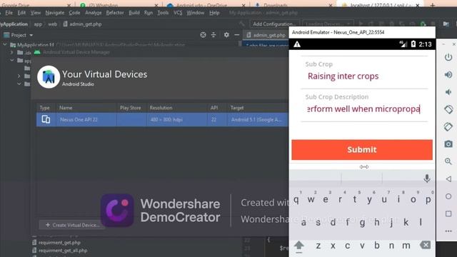Open the Build menu
This screenshot has height=257, width=457.
(134, 13)
